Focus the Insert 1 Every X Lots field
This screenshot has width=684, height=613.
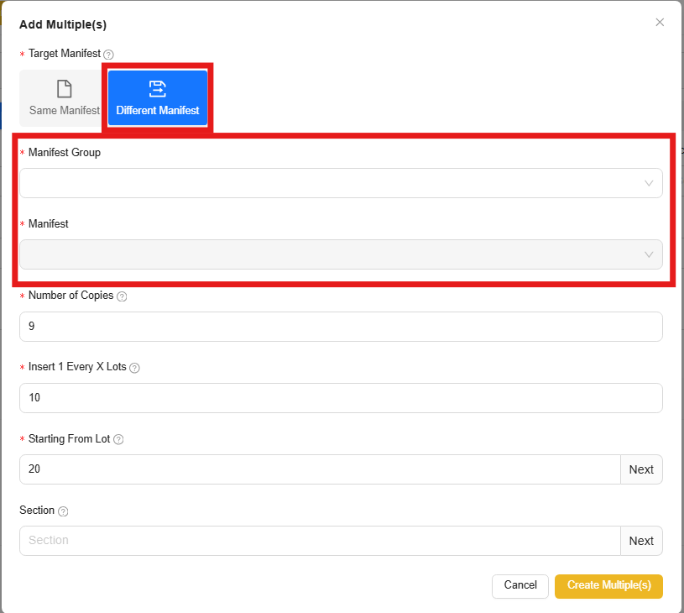coord(340,398)
